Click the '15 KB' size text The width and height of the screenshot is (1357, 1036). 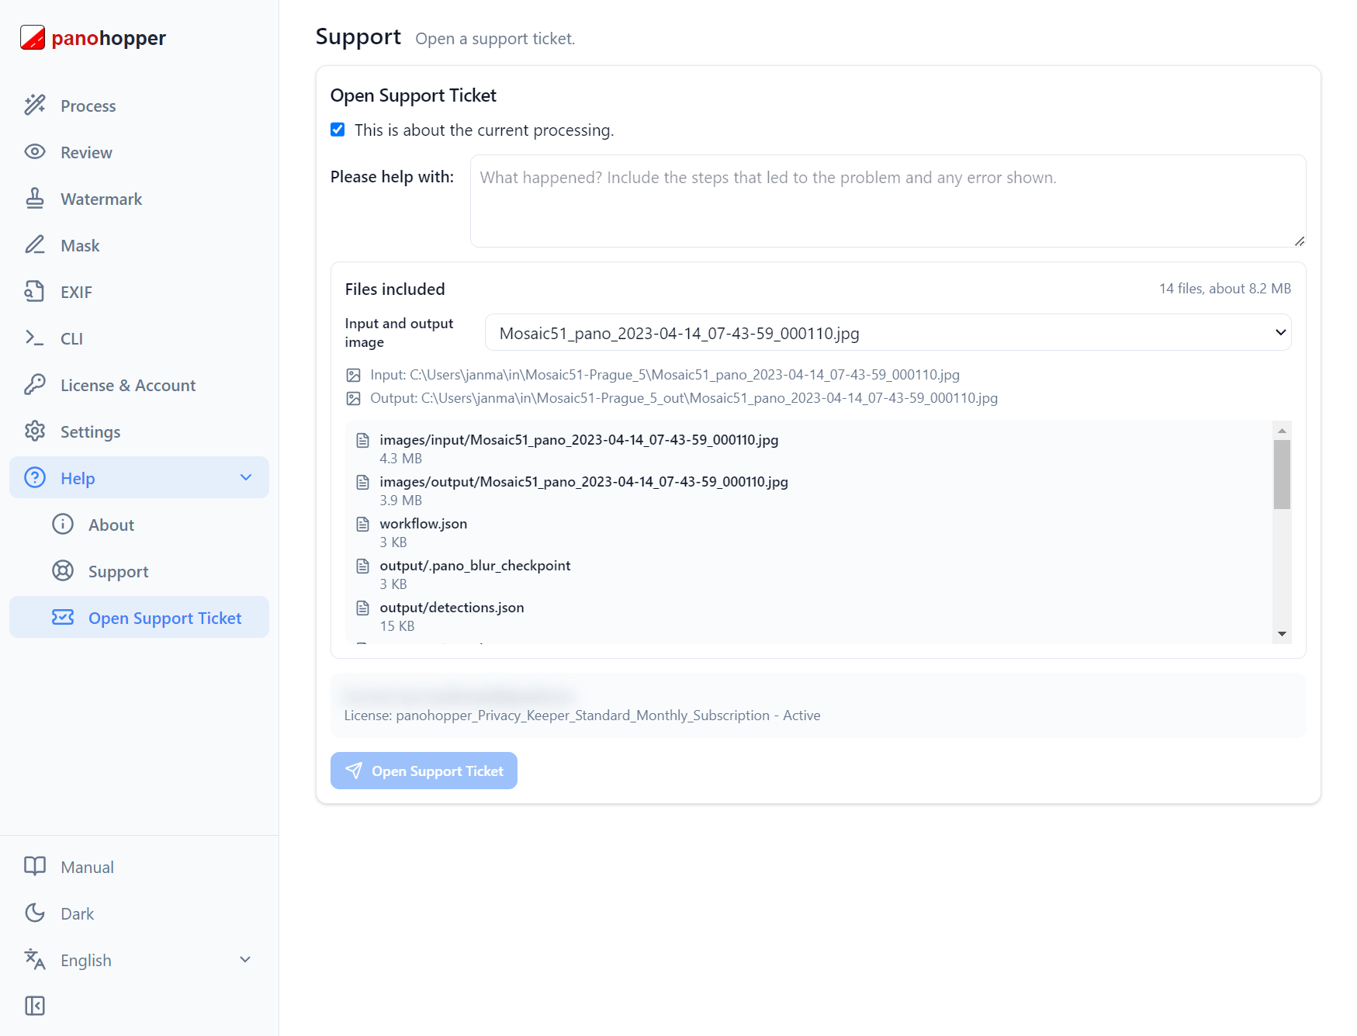(x=396, y=626)
